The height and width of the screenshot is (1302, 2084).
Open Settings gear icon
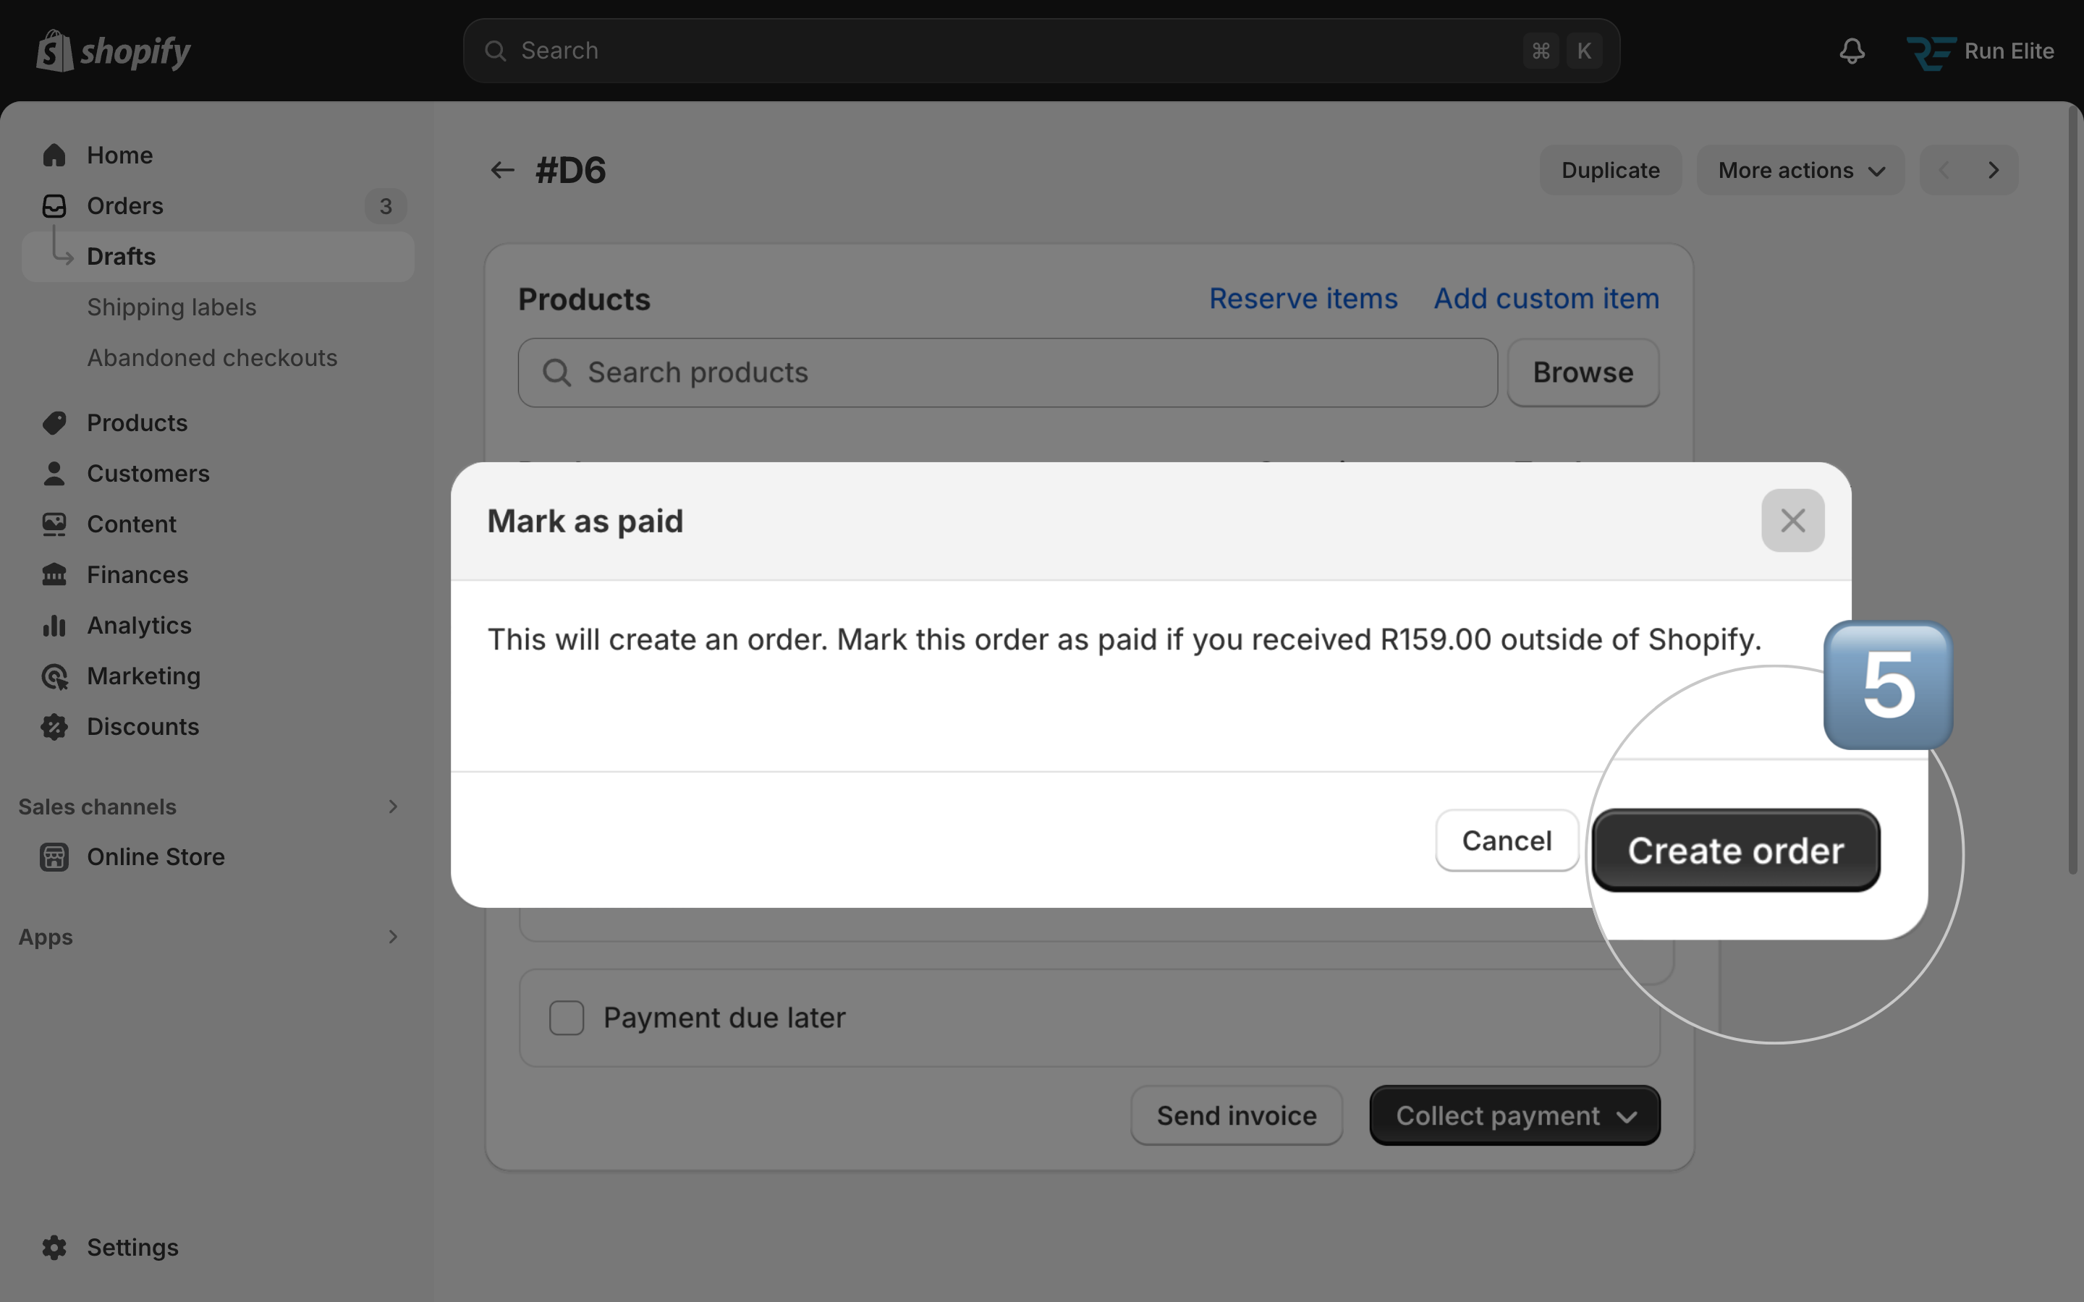point(54,1247)
